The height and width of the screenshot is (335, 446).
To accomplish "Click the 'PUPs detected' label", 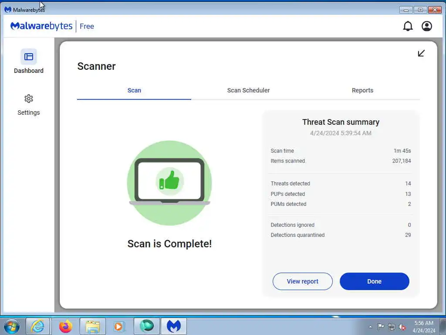I will pos(287,194).
